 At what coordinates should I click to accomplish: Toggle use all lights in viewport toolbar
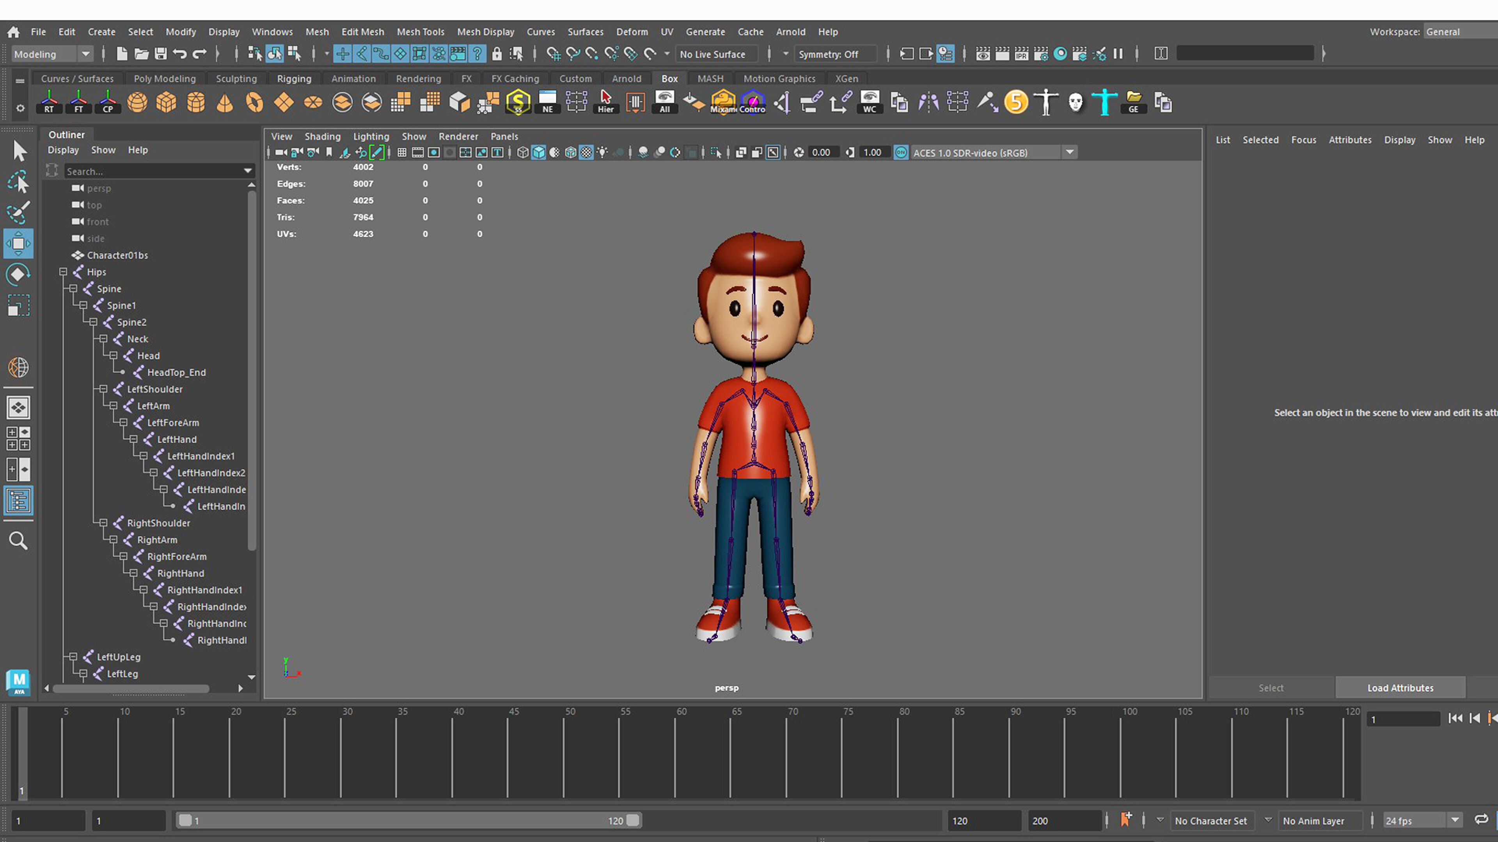click(603, 152)
